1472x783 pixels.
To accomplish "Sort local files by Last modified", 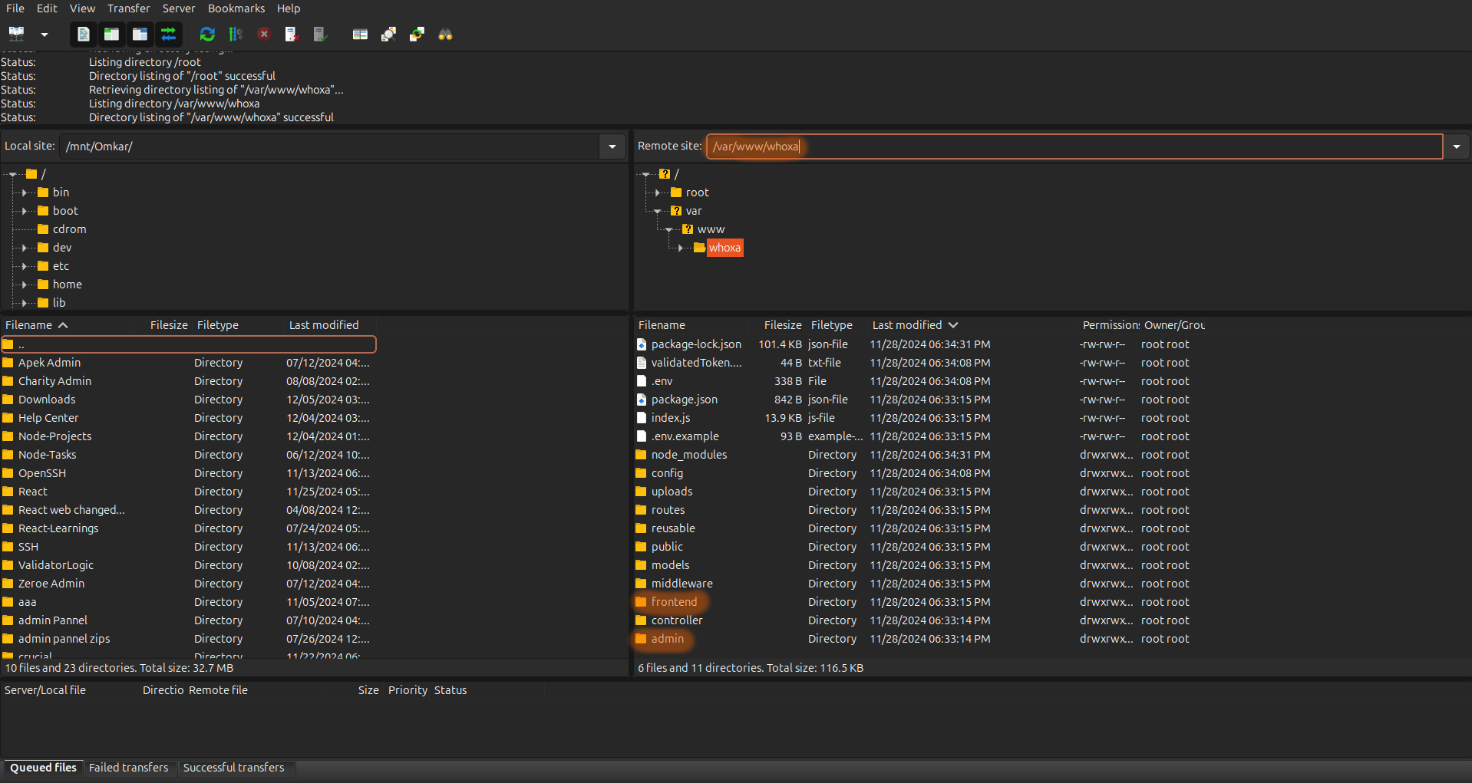I will (x=324, y=325).
